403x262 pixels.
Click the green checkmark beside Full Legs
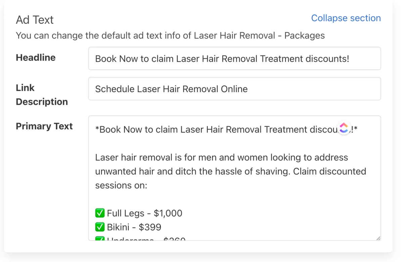[x=100, y=213]
